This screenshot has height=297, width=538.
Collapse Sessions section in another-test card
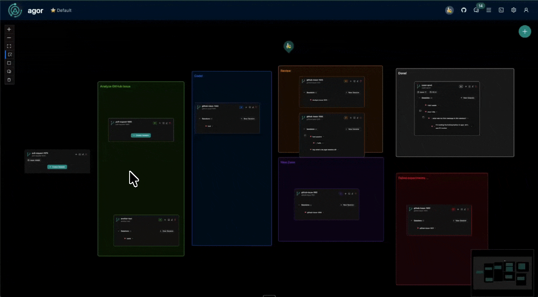click(118, 231)
